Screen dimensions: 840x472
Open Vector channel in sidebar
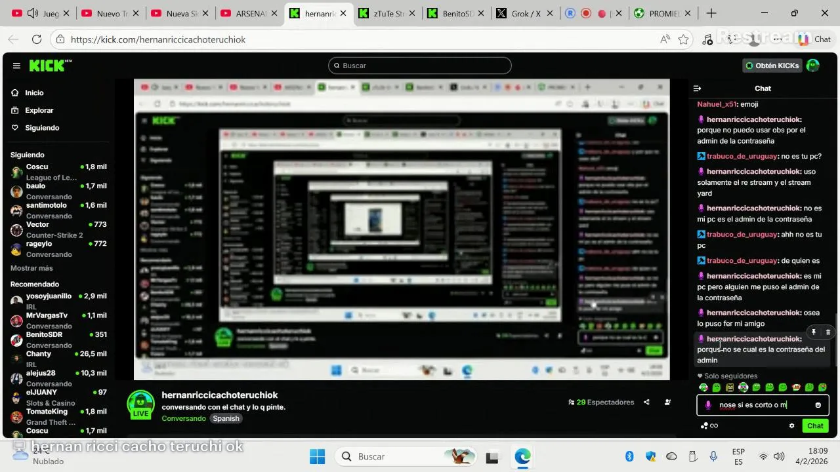point(58,229)
